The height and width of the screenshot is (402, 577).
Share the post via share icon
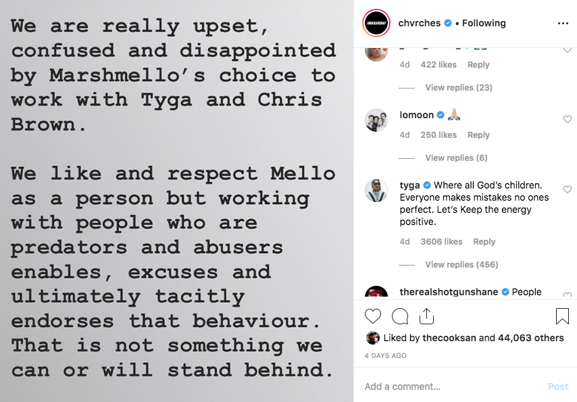point(426,316)
